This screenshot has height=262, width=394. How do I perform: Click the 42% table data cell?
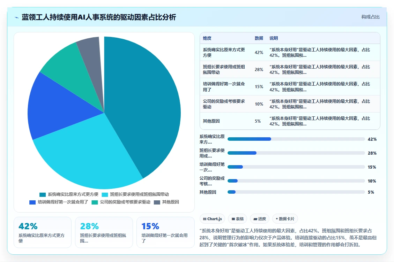259,53
